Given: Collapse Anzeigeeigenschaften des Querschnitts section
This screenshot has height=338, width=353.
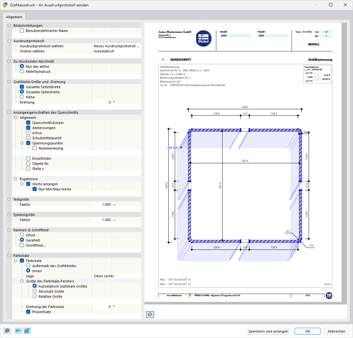Looking at the screenshot, I should [9, 112].
